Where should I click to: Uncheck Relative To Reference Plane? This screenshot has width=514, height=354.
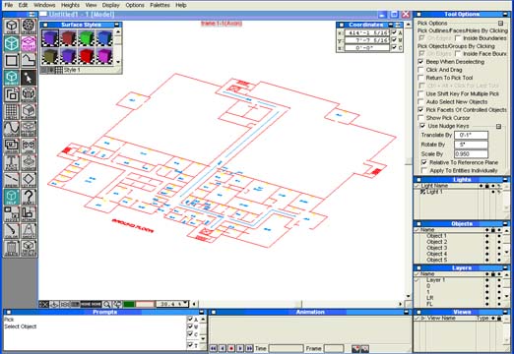coord(424,162)
